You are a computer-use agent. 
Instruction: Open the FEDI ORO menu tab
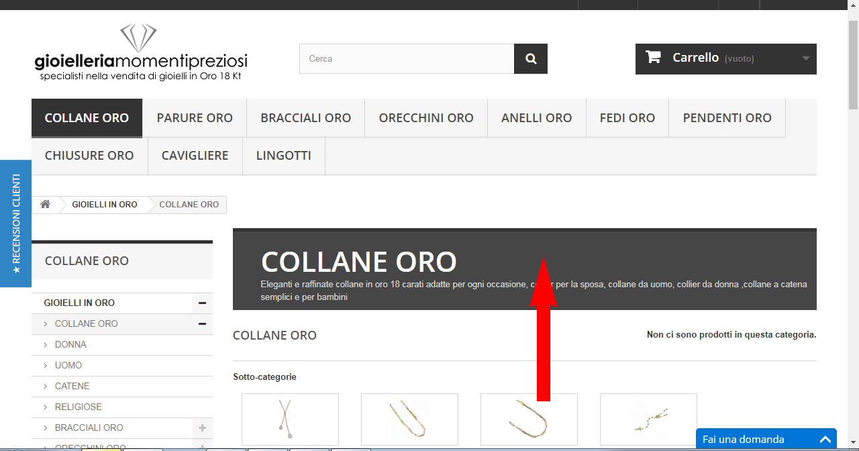[x=627, y=118]
